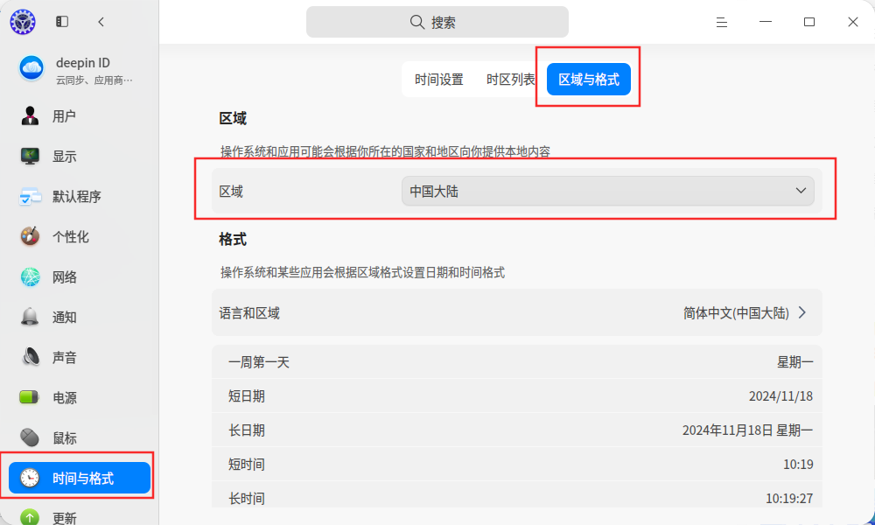Click the 2024/11/18 value
Image resolution: width=875 pixels, height=525 pixels.
point(780,396)
